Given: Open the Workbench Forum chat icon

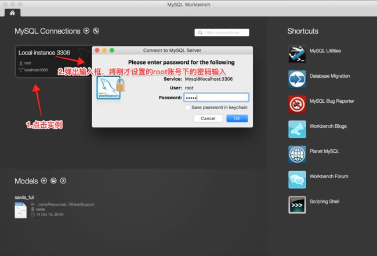Looking at the screenshot, I should [297, 180].
